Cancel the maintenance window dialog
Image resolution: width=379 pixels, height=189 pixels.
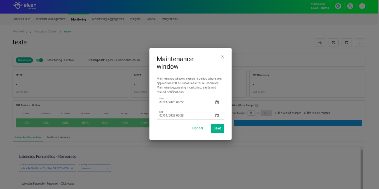[198, 128]
